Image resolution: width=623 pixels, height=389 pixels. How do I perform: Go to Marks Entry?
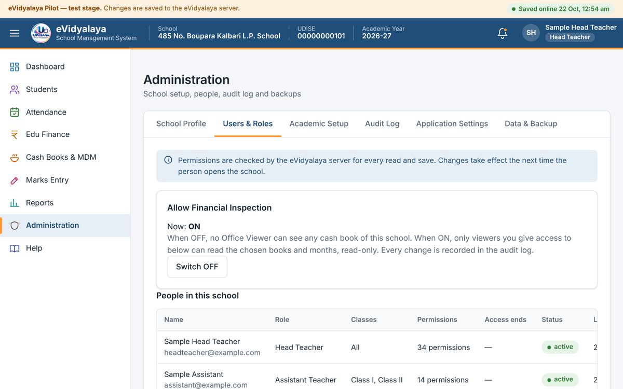point(65,180)
